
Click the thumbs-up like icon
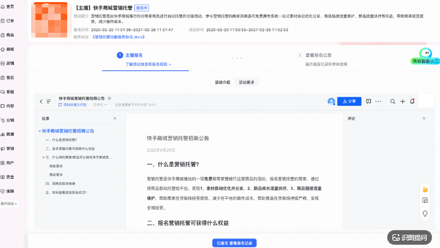425,189
